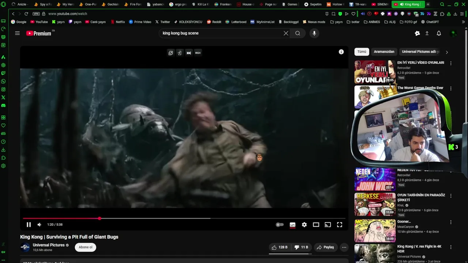Mute the video using the speaker icon

(39, 225)
